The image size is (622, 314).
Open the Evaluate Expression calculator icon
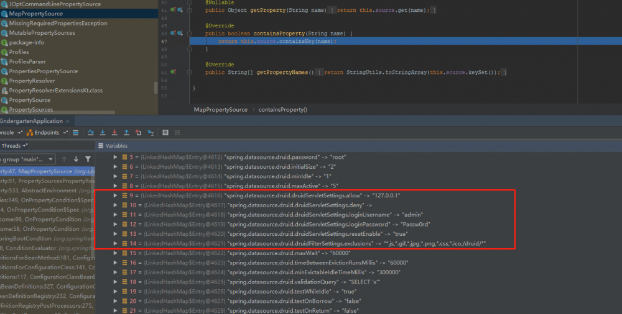tap(165, 132)
